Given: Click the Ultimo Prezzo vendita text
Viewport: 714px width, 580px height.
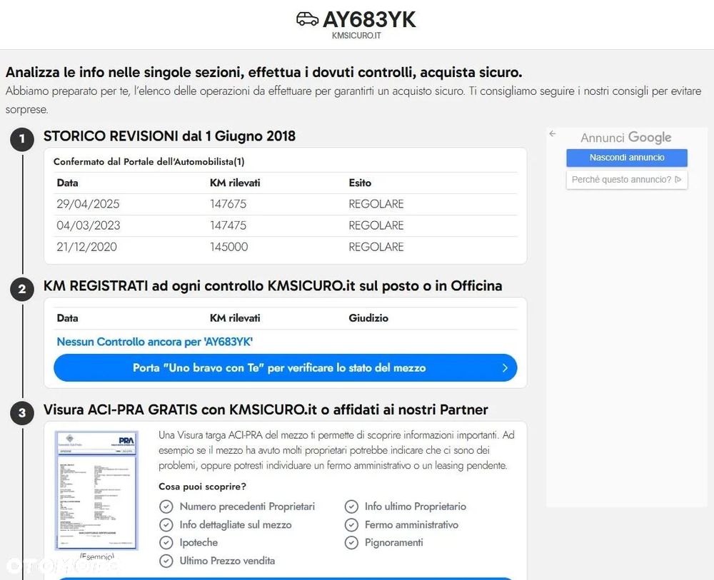Looking at the screenshot, I should tap(227, 561).
